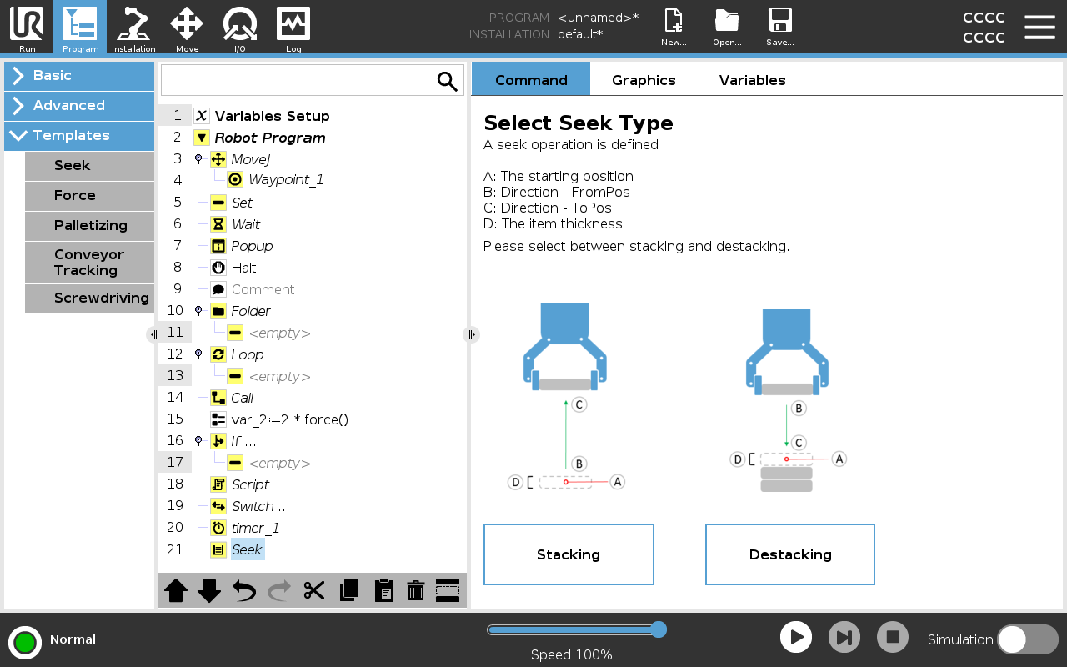The width and height of the screenshot is (1067, 667).
Task: Move node up with up arrow
Action: [x=176, y=590]
